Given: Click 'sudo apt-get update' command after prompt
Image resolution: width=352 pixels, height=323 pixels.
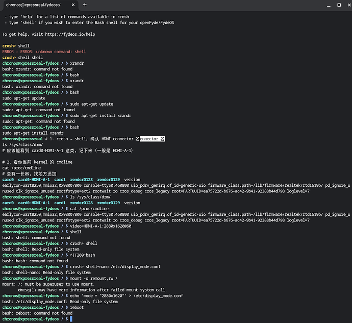Looking at the screenshot, I should [x=91, y=104].
